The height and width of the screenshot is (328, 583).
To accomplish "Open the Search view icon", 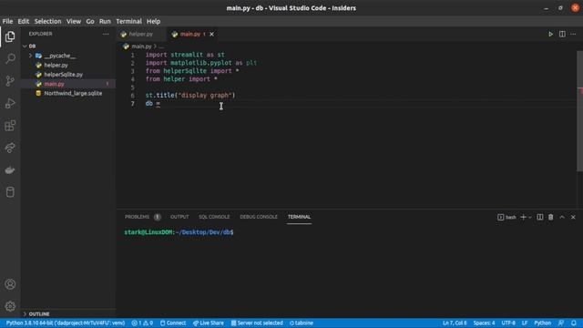I will coord(10,58).
